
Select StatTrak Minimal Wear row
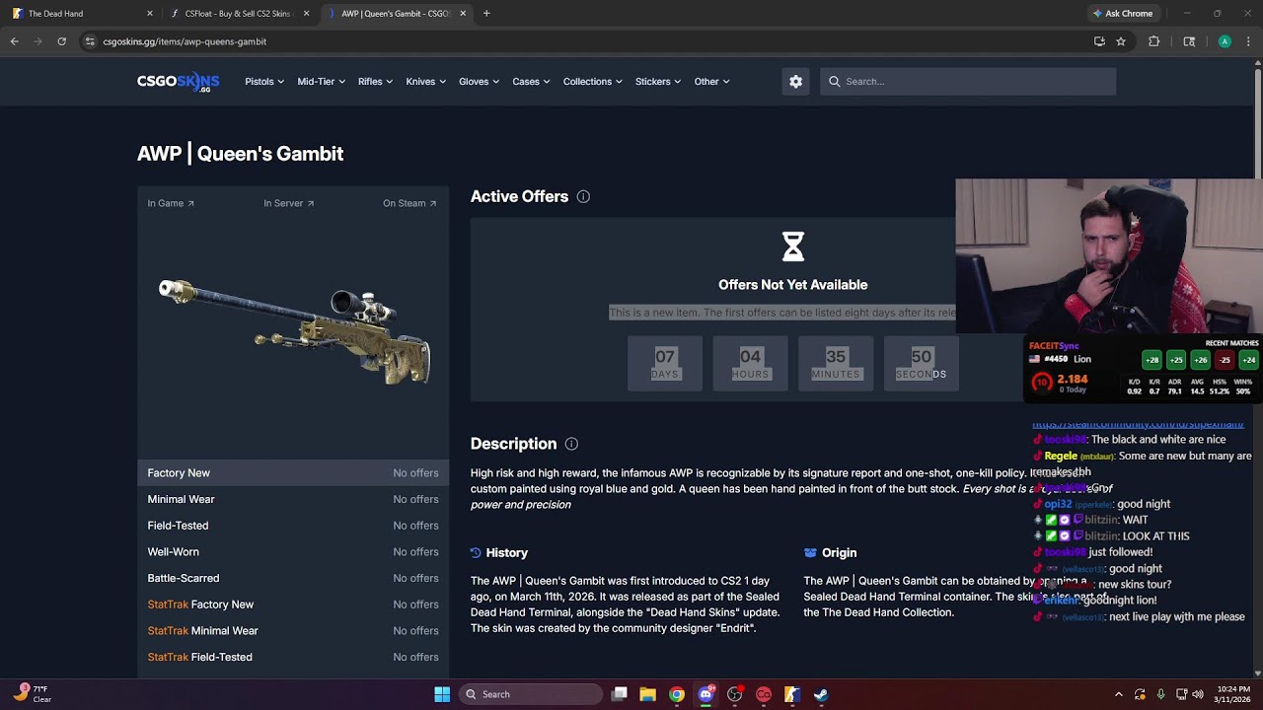[293, 631]
